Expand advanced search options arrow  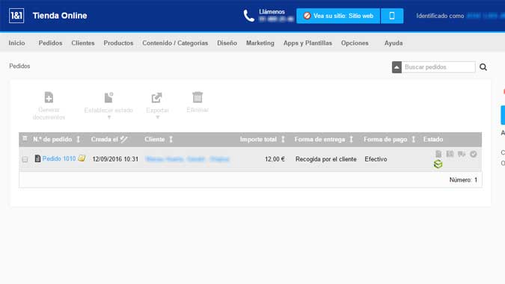point(397,67)
